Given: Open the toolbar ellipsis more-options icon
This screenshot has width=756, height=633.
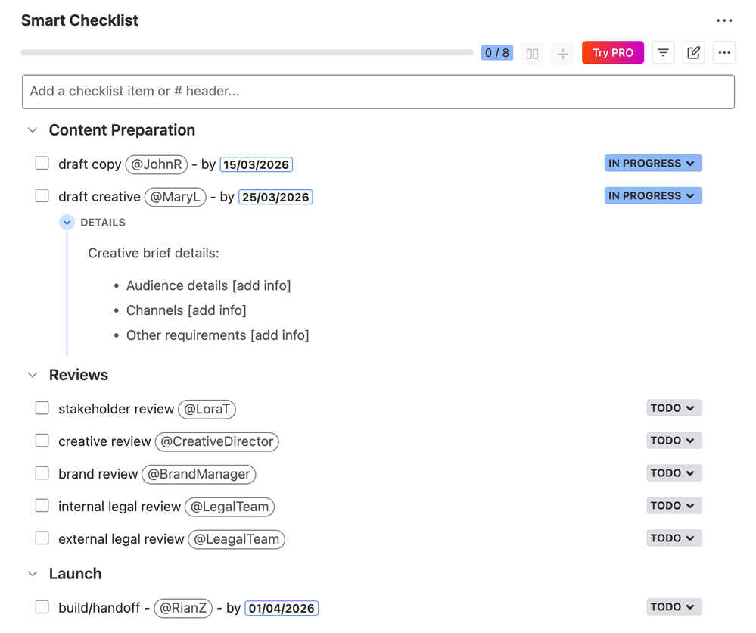Looking at the screenshot, I should click(x=723, y=52).
